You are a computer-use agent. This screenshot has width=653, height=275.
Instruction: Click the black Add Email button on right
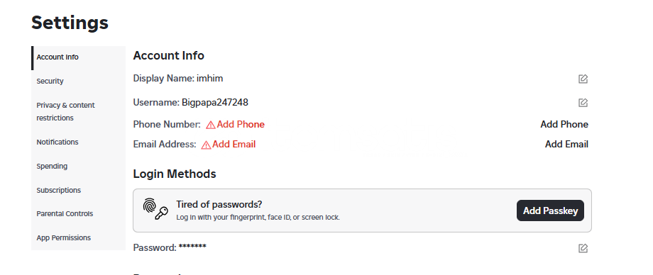[x=566, y=145]
